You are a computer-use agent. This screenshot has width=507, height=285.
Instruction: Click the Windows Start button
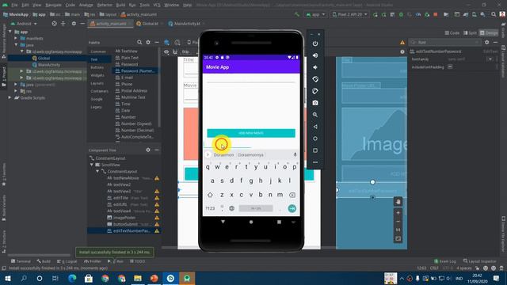[x=7, y=278]
